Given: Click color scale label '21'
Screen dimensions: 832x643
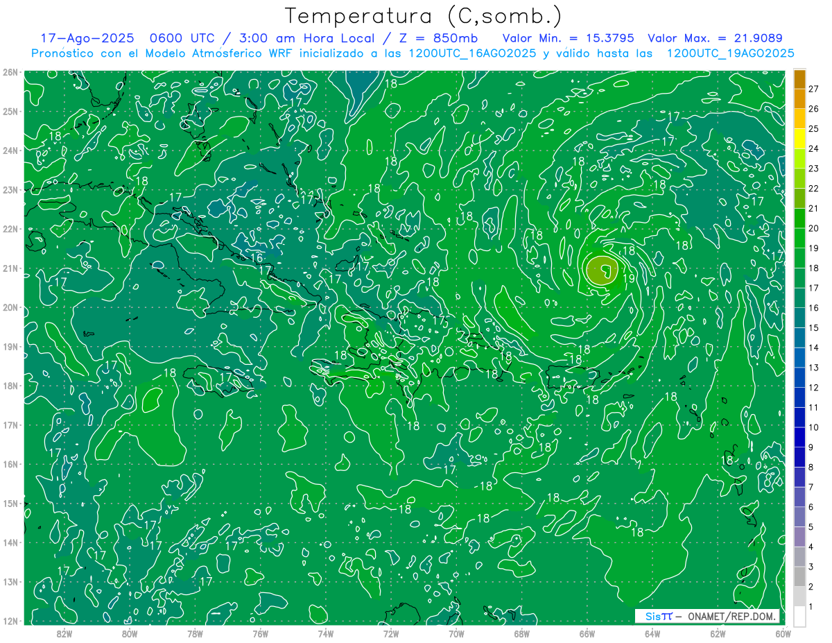Looking at the screenshot, I should (x=814, y=208).
